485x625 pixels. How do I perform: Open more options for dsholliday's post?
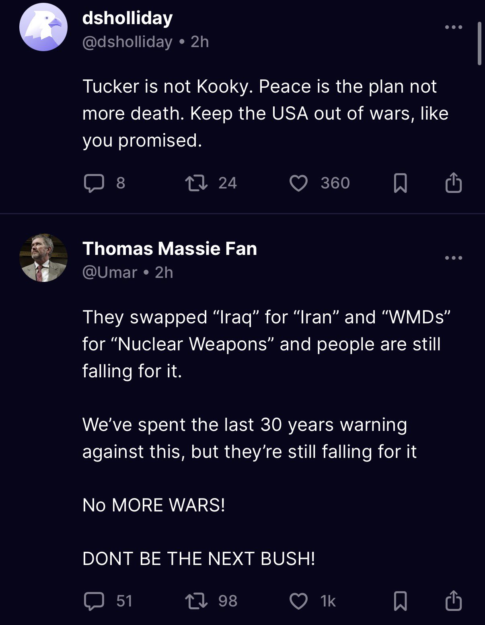[x=454, y=27]
